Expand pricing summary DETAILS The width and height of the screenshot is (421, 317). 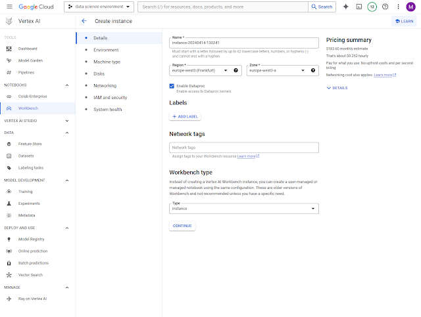[x=337, y=88]
